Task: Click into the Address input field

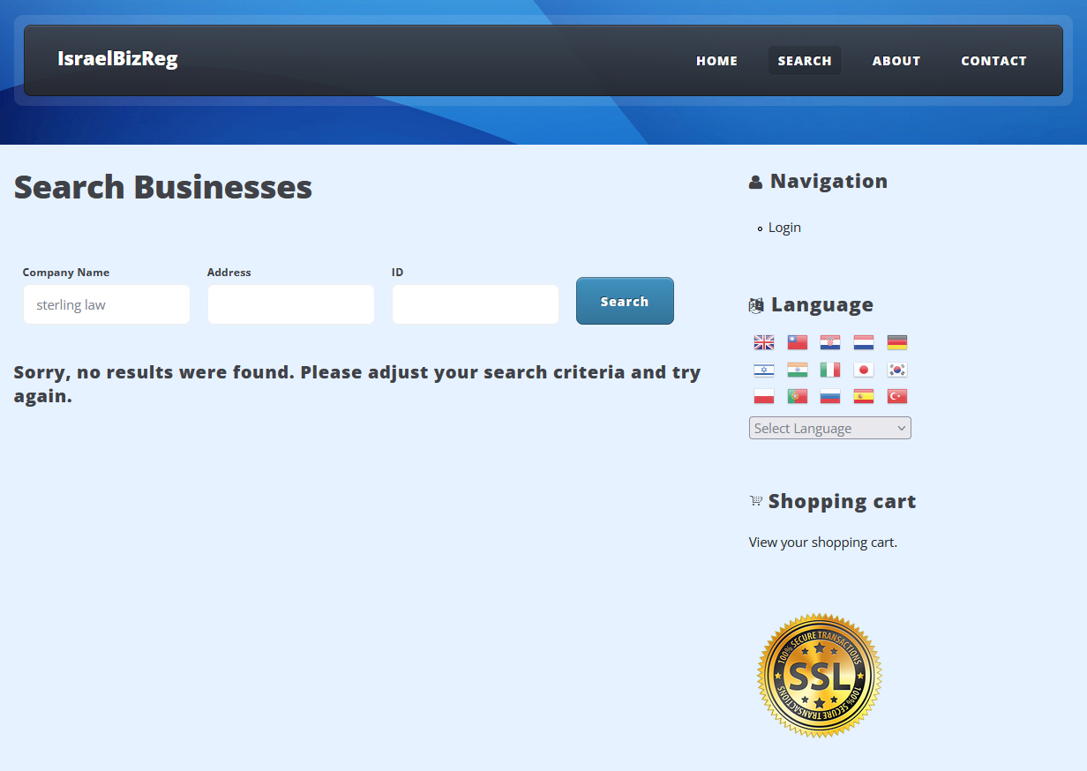Action: pyautogui.click(x=291, y=304)
